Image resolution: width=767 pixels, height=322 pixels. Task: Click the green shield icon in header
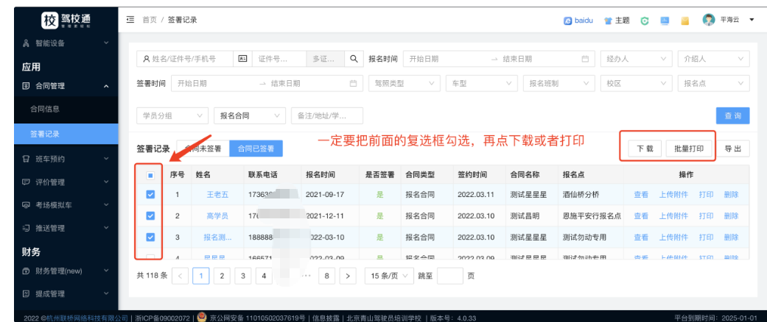coord(645,21)
